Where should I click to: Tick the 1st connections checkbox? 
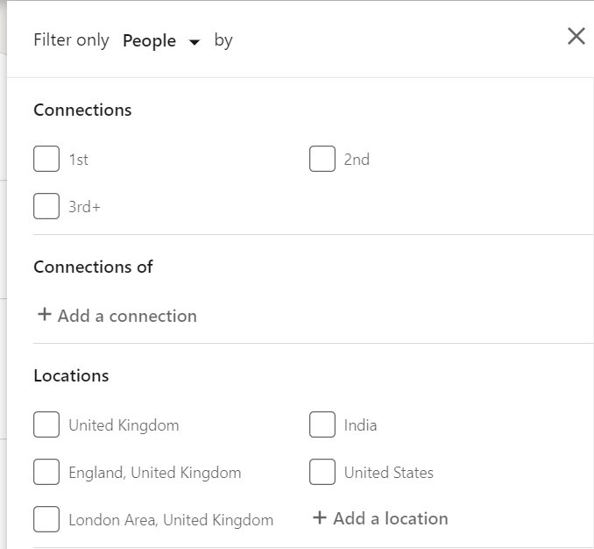coord(46,159)
